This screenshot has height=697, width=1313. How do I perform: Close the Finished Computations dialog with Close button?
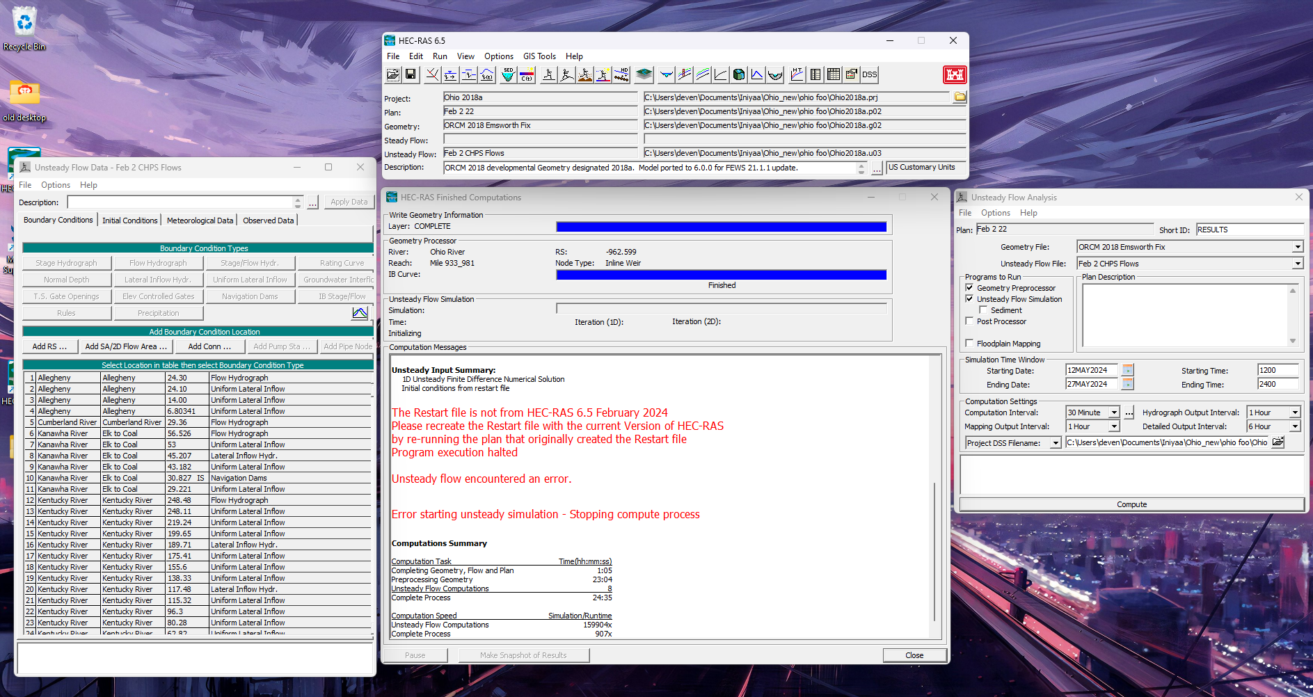[x=914, y=655]
